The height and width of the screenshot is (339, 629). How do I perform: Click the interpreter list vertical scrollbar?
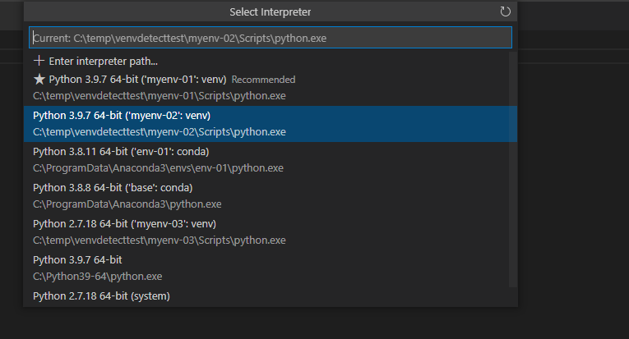[x=513, y=169]
